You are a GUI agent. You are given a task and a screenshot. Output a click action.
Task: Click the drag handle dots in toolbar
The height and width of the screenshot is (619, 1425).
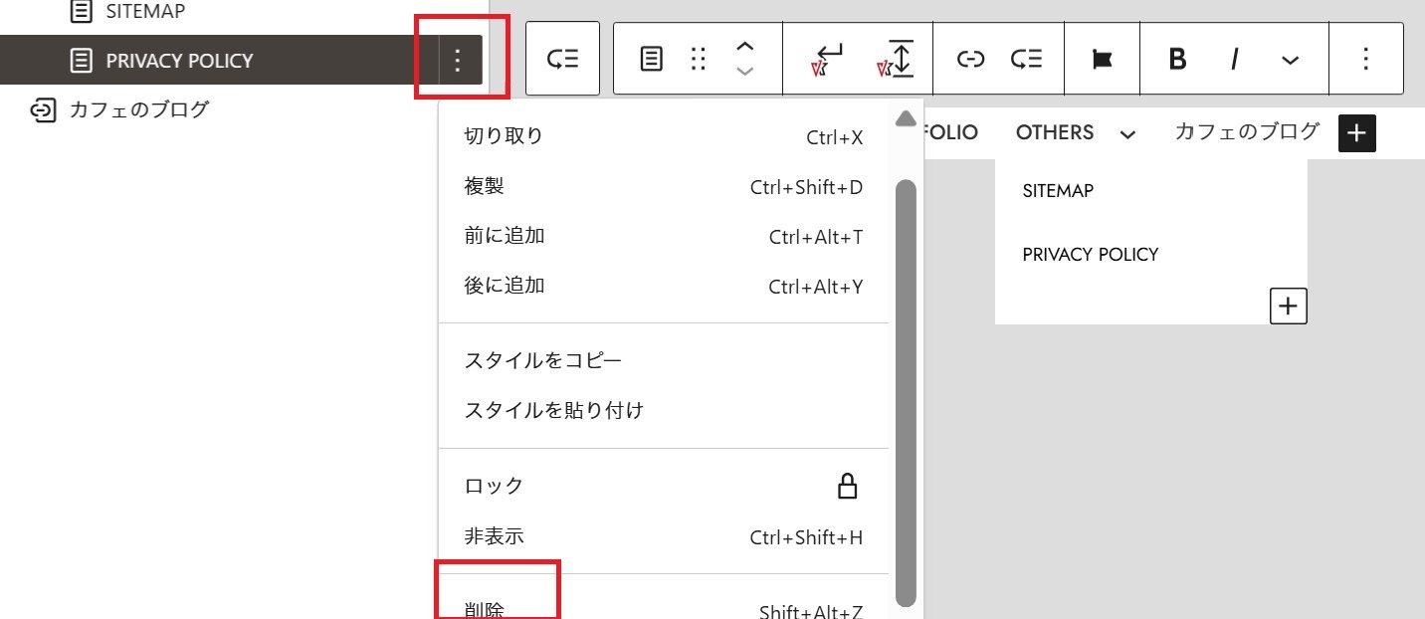699,59
